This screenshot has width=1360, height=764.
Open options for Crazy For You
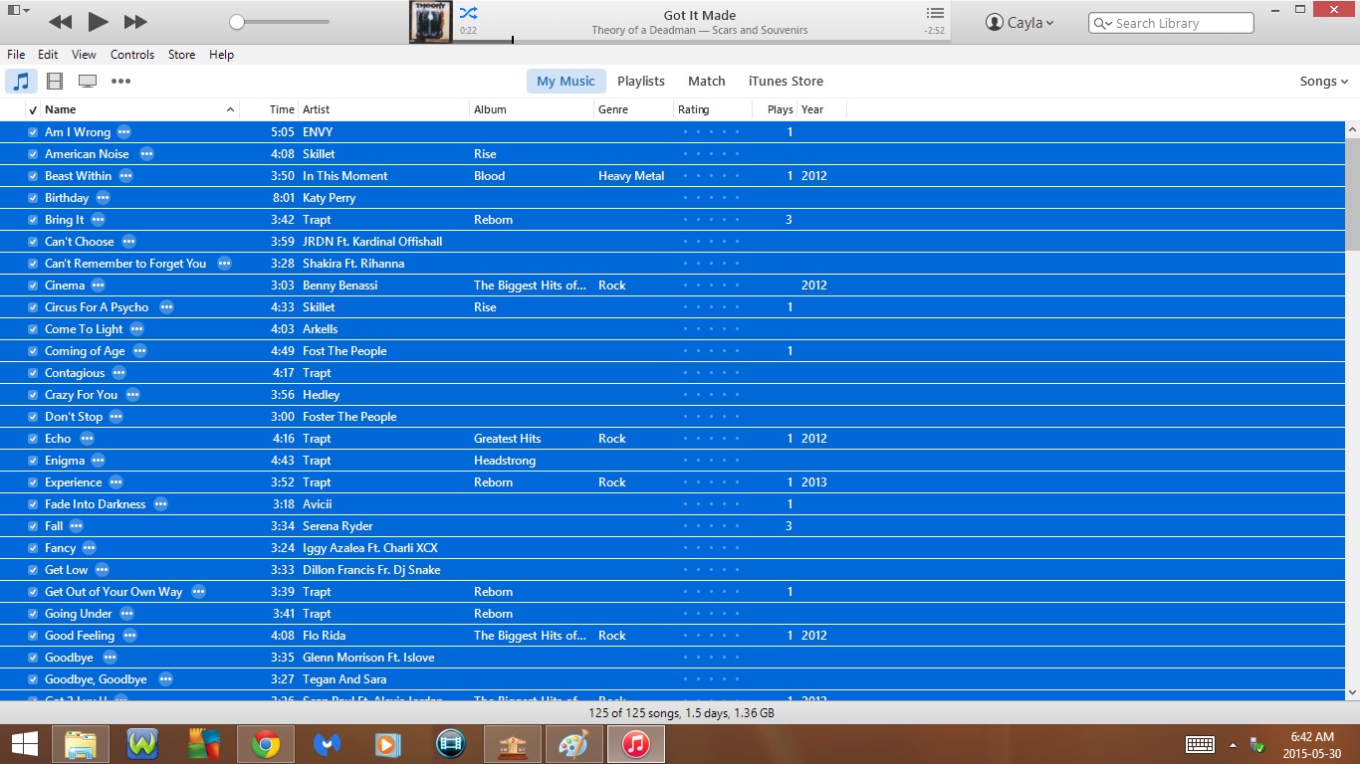[132, 395]
